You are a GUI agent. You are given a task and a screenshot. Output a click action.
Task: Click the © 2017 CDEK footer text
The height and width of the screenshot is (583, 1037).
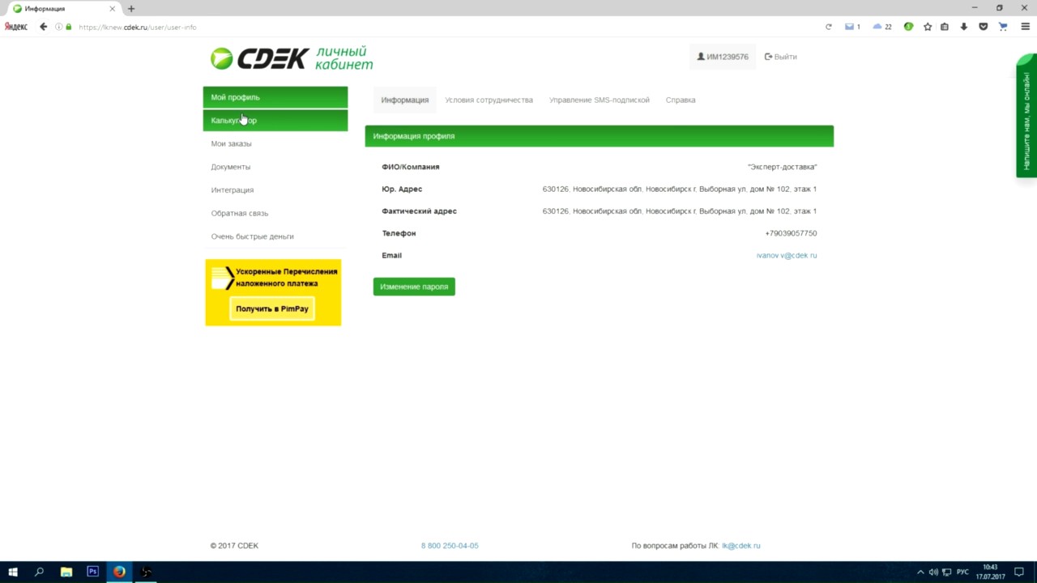click(x=234, y=546)
